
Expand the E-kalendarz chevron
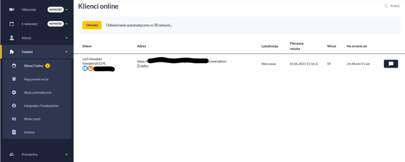tap(66, 24)
